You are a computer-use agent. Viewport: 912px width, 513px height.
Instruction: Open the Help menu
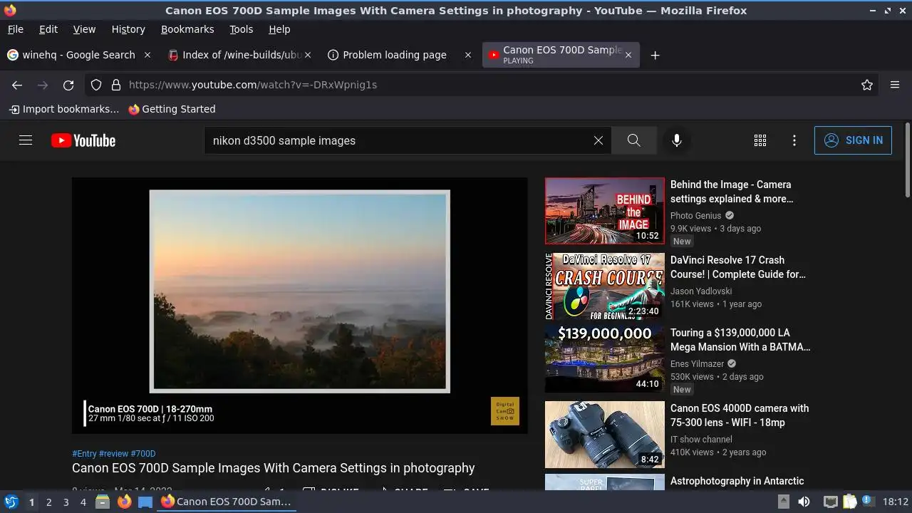coord(279,29)
